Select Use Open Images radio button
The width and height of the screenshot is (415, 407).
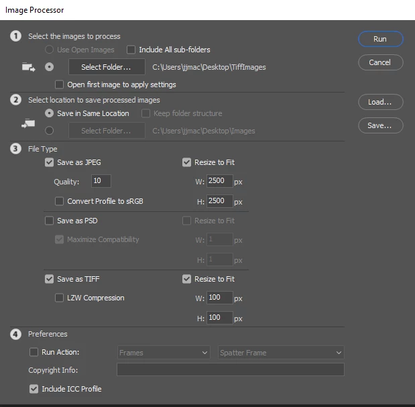click(49, 50)
